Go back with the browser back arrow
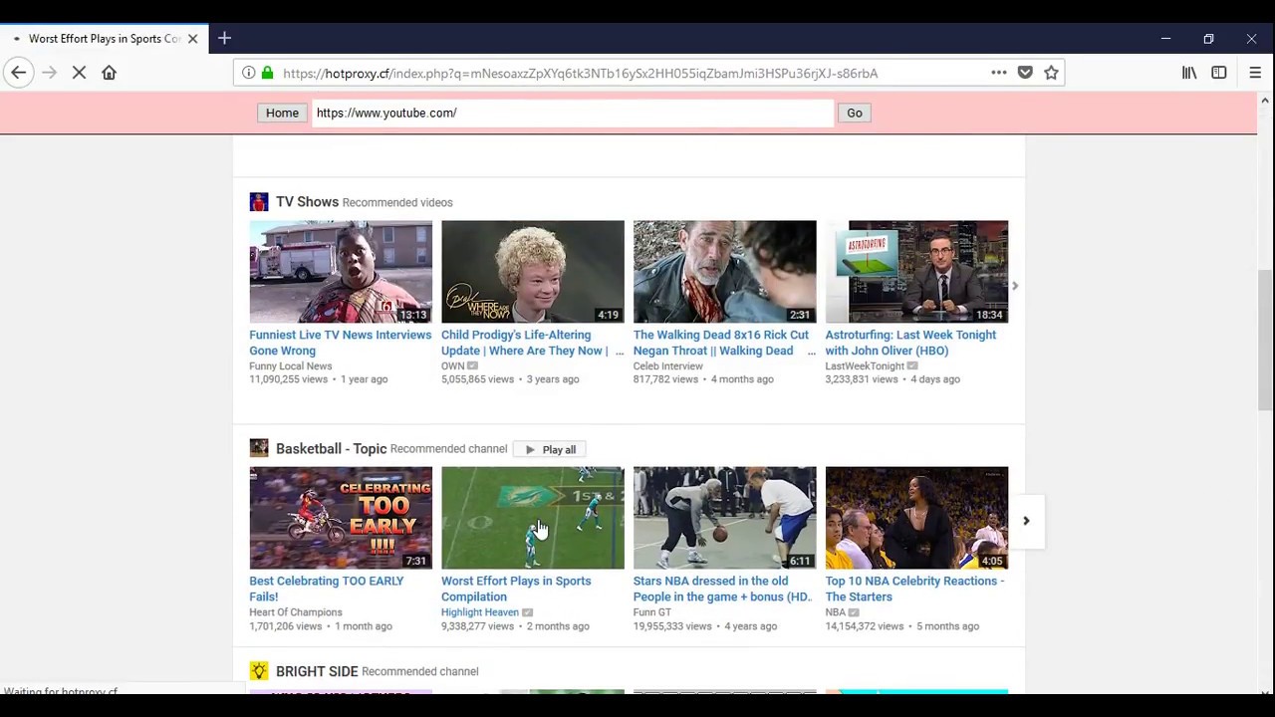1275x717 pixels. (18, 73)
